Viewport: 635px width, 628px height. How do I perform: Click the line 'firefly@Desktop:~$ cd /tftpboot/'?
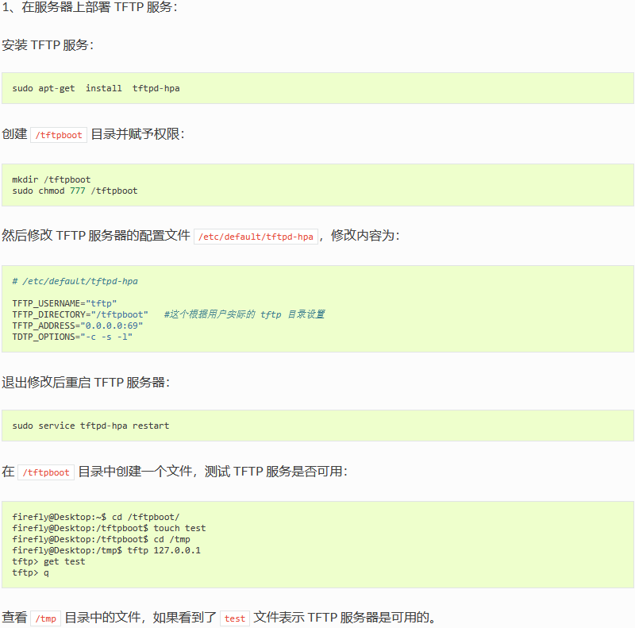[x=96, y=517]
